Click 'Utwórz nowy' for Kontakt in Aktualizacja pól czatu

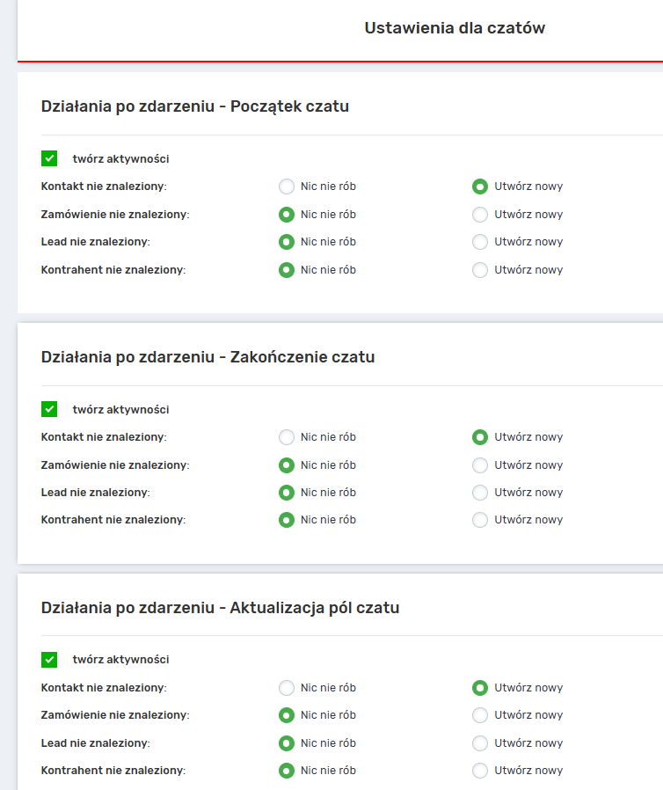[x=480, y=688]
